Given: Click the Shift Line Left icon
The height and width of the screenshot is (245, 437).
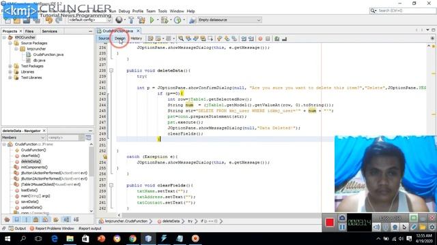Looking at the screenshot, I should click(x=244, y=39).
